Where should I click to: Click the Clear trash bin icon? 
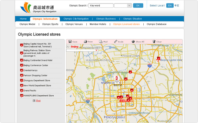point(154,42)
